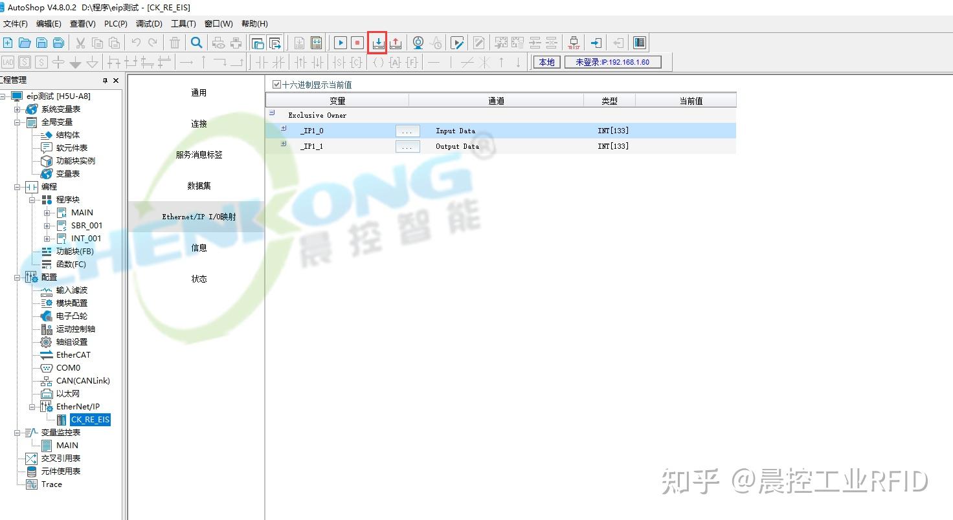Open the PLC(P) menu
953x520 pixels.
(x=115, y=23)
